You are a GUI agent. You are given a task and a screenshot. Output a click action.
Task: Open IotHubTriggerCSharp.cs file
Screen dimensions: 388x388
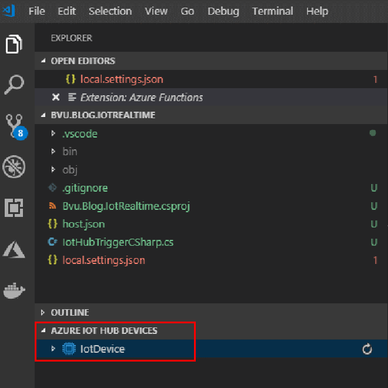tap(118, 242)
